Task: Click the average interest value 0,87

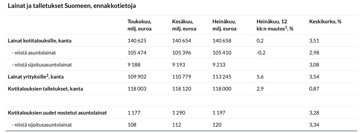Action: pyautogui.click(x=314, y=89)
